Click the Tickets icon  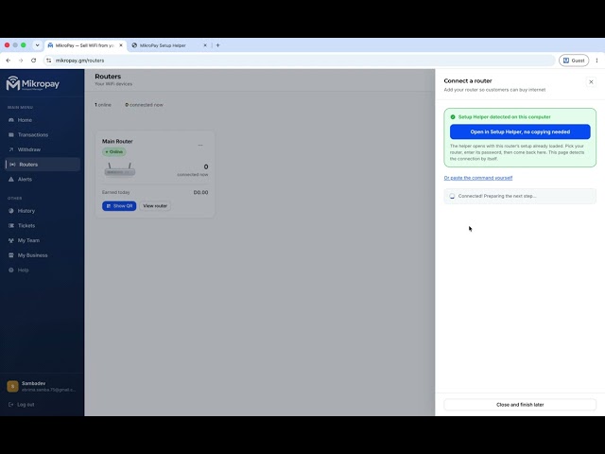[11, 225]
